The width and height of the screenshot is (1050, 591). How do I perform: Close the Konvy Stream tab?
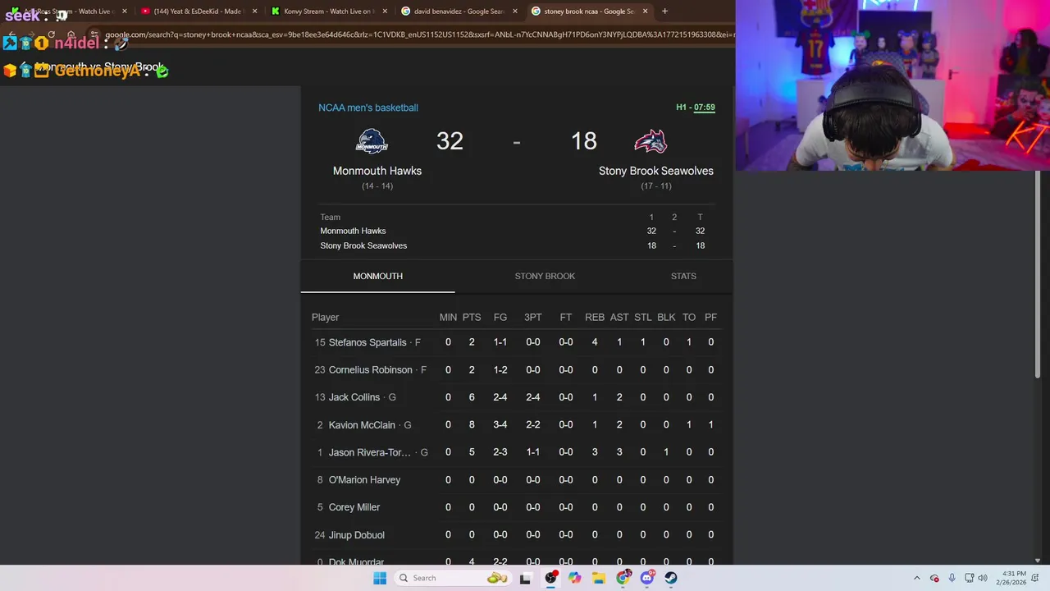click(386, 11)
